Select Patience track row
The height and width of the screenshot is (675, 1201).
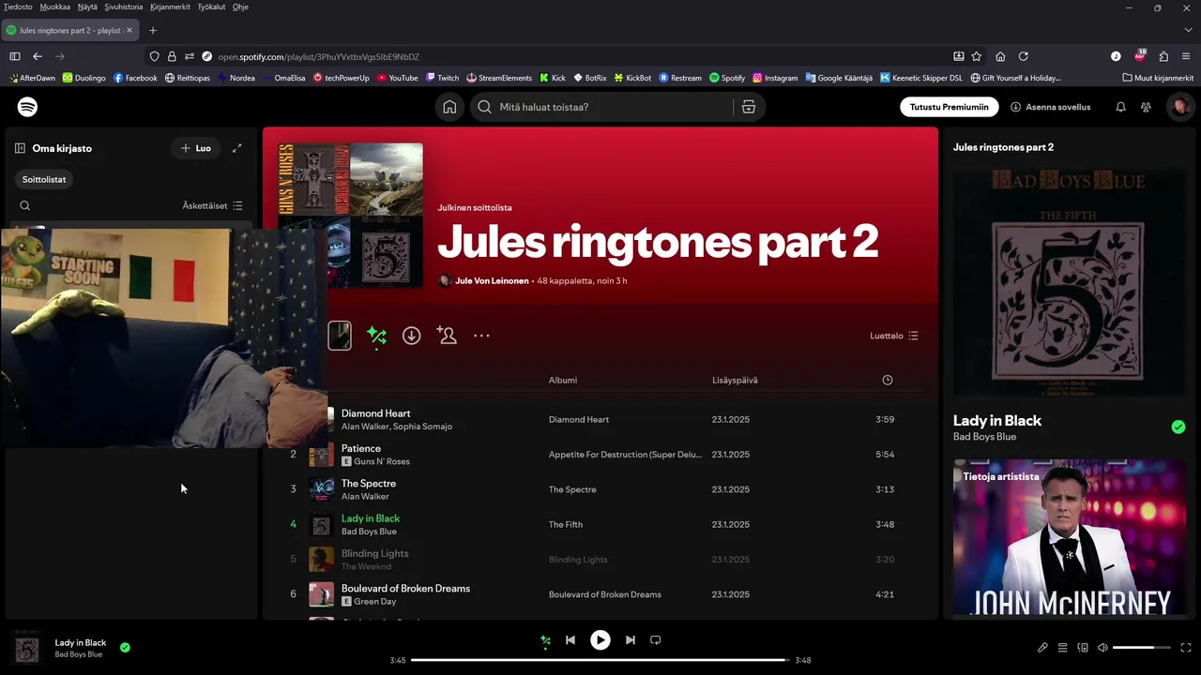click(x=600, y=455)
